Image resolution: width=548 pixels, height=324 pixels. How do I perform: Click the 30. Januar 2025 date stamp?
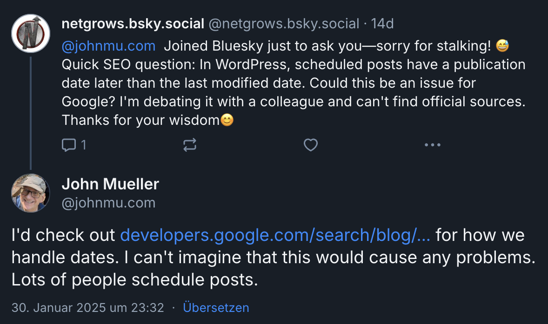coord(87,308)
